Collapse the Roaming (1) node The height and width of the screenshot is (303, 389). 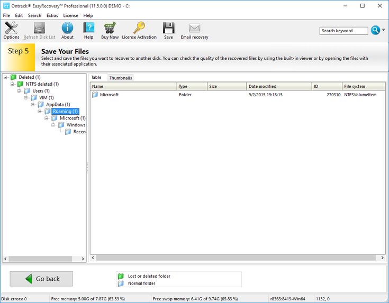click(x=39, y=112)
